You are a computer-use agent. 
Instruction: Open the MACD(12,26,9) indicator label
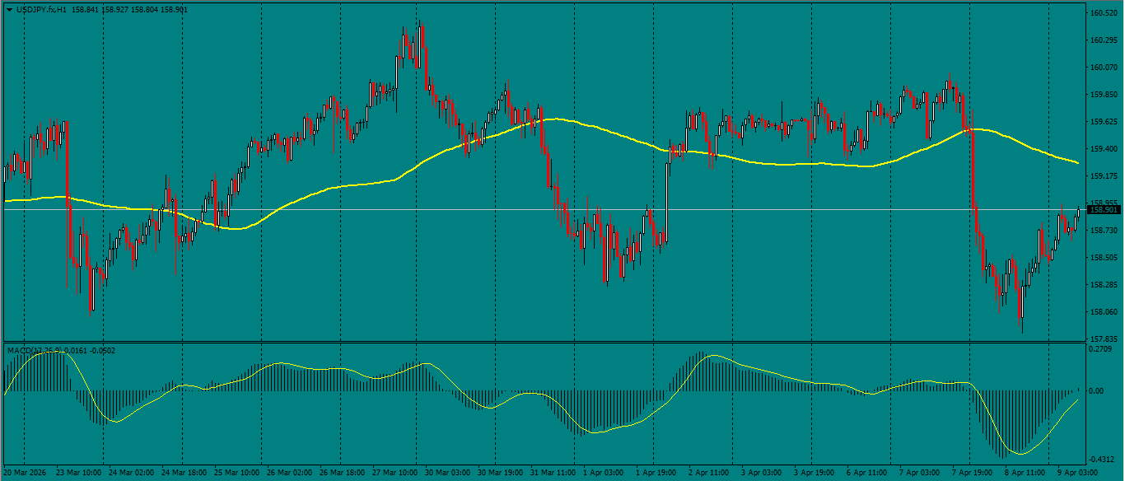(33, 349)
